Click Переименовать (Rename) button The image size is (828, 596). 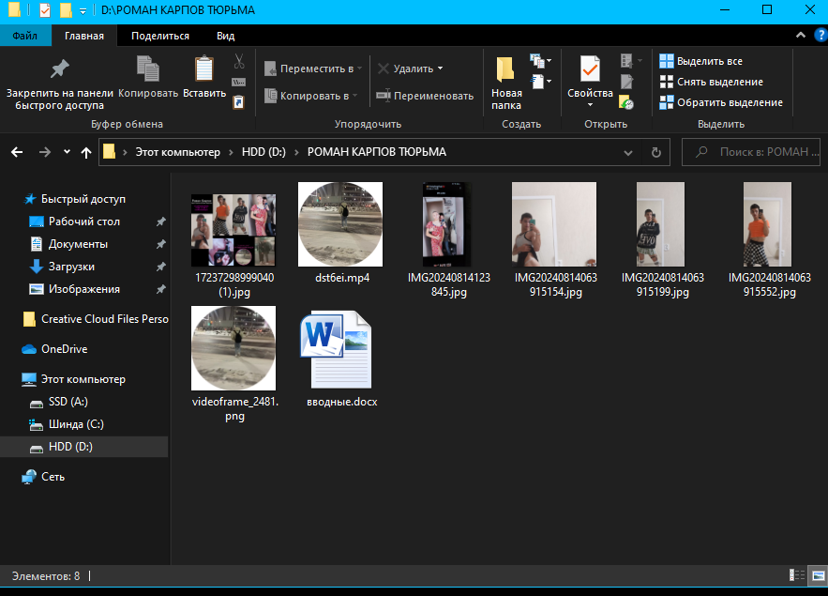click(425, 96)
